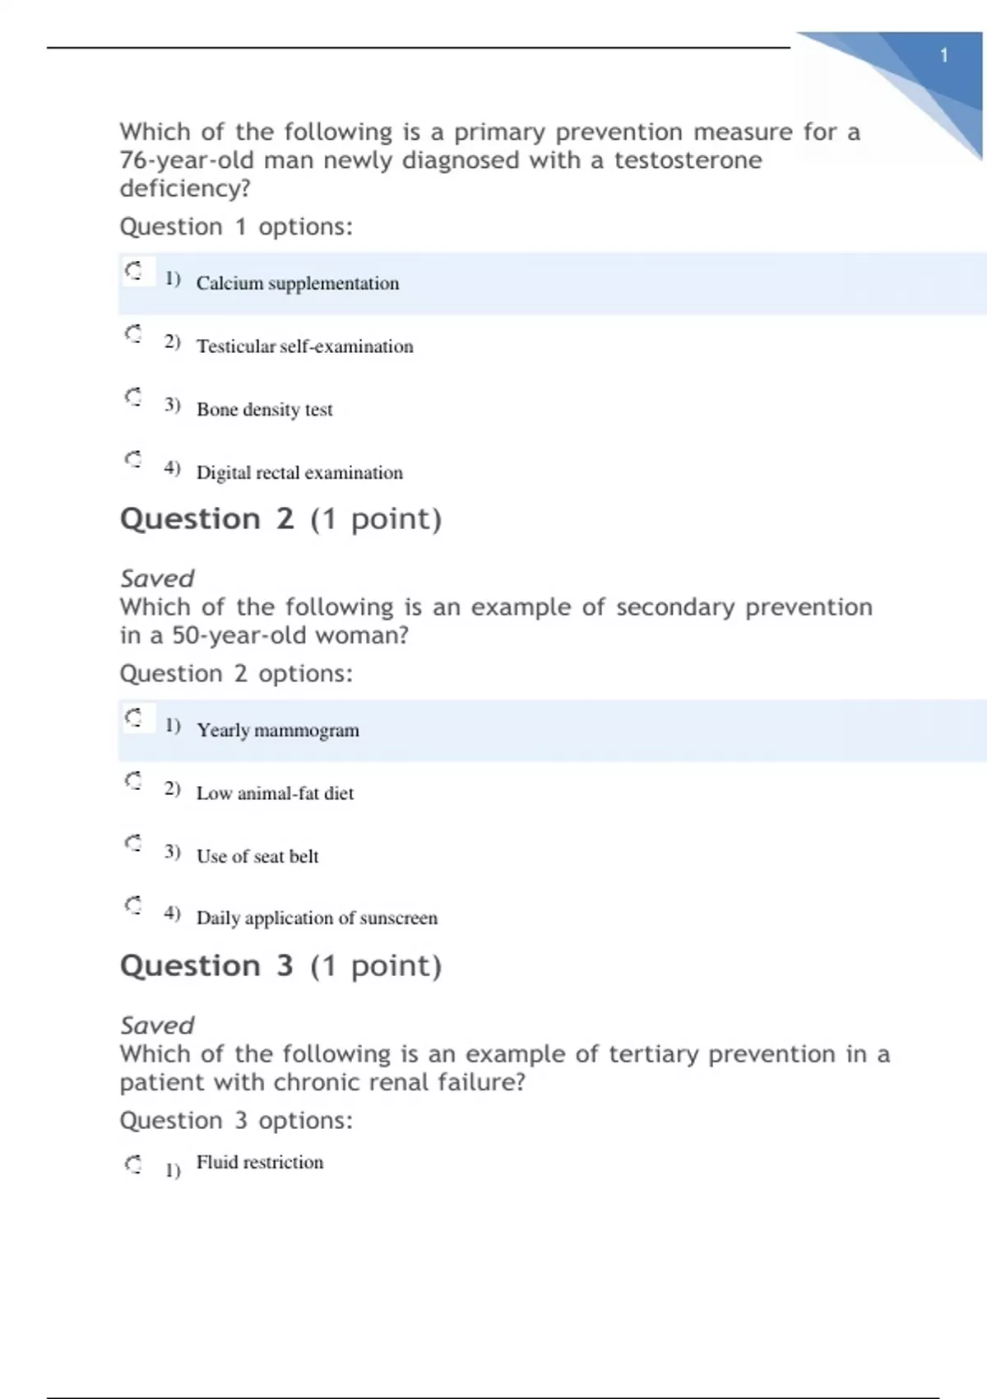The image size is (987, 1399).
Task: Mark the Bone density test radio button
Action: tap(133, 397)
